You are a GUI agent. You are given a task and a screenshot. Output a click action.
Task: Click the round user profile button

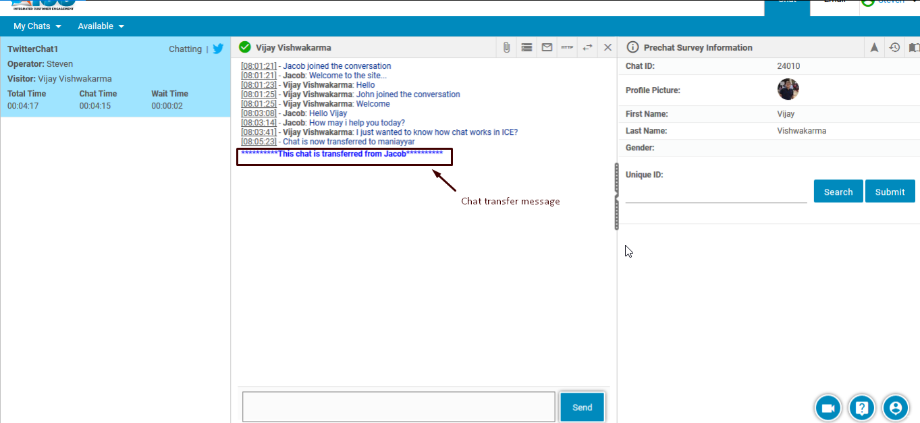[896, 407]
